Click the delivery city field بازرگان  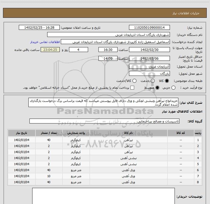(149, 74)
